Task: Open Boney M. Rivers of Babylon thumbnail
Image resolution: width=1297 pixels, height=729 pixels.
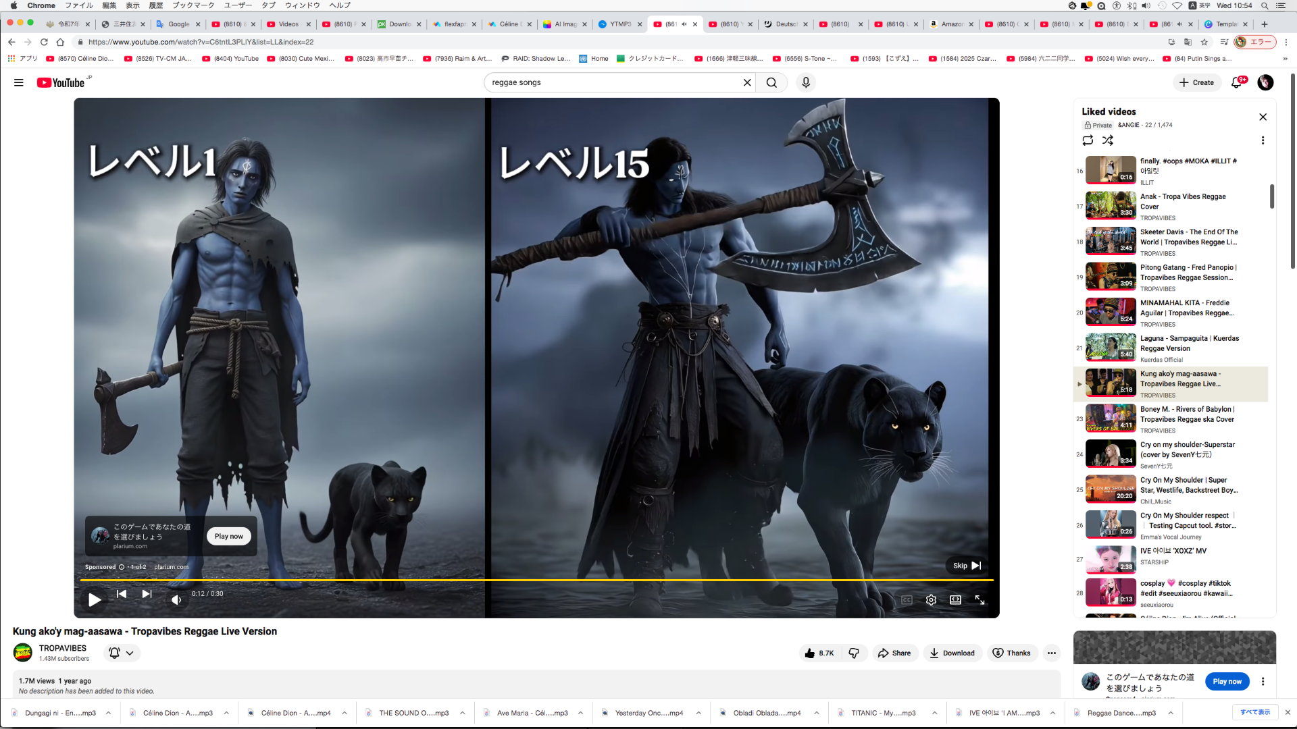Action: click(x=1111, y=418)
